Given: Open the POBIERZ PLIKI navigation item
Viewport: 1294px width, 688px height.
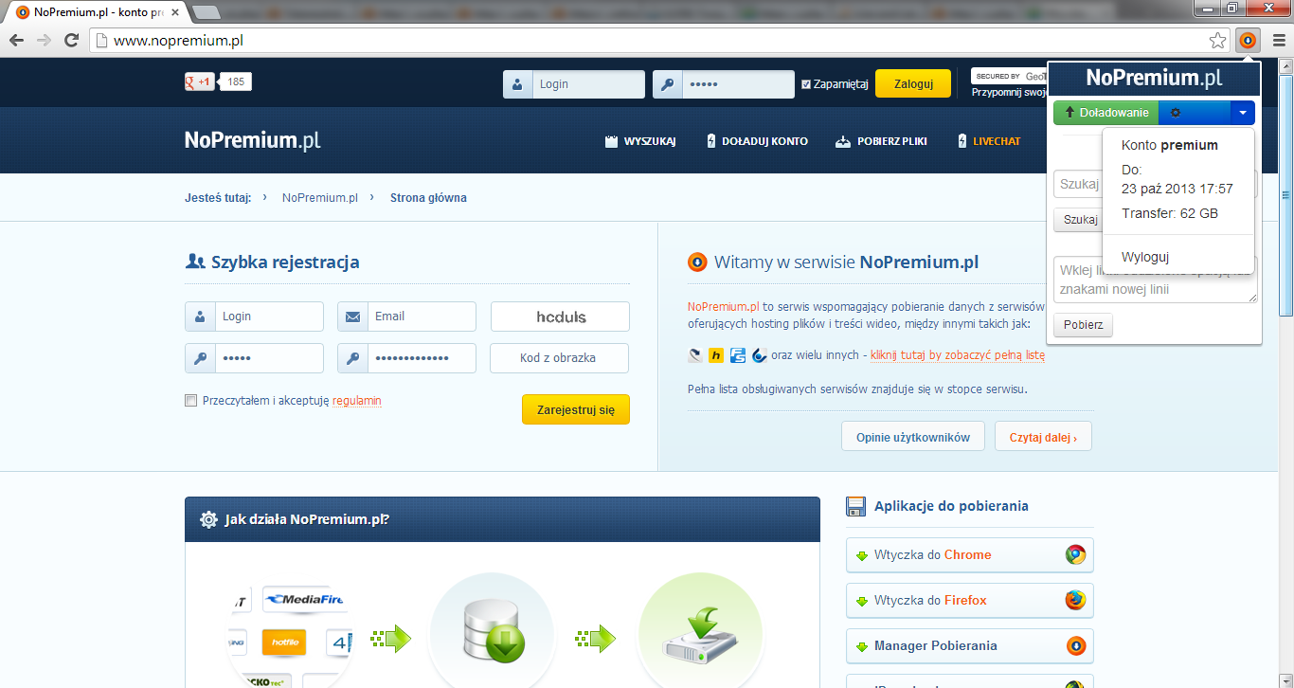Looking at the screenshot, I should (881, 141).
